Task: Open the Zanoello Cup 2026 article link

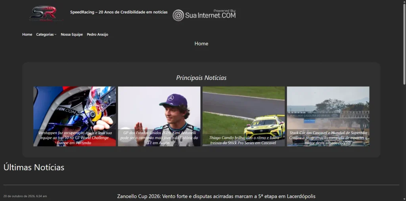Action: 216,196
